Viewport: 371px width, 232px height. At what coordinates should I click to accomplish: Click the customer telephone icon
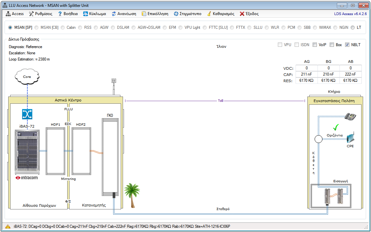pyautogui.click(x=350, y=117)
